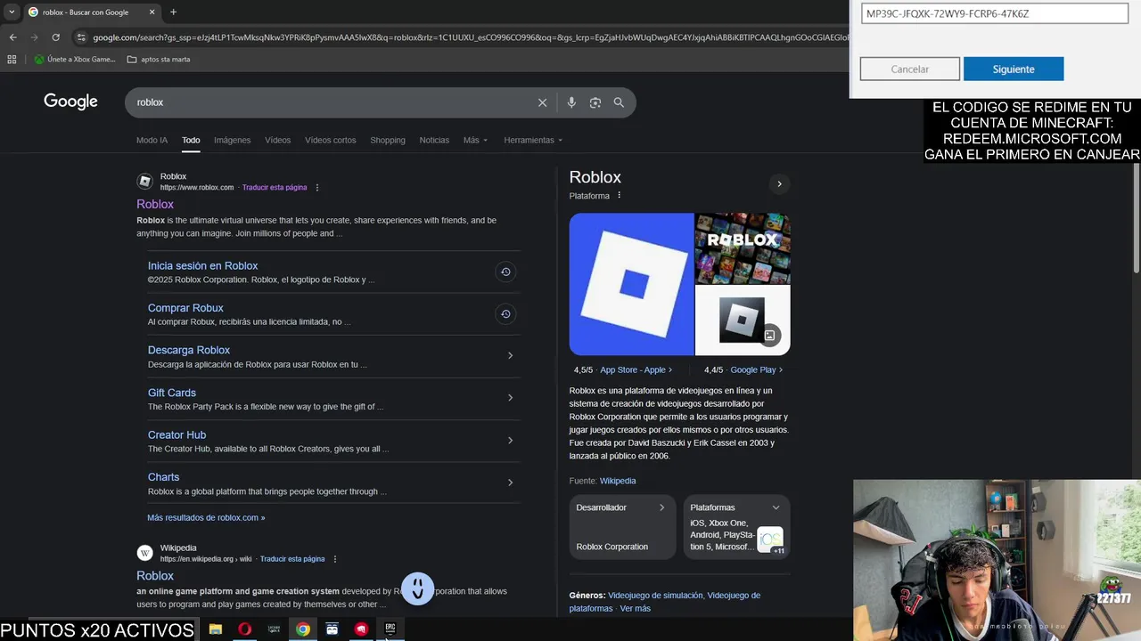Click the Google logo
The height and width of the screenshot is (641, 1141).
point(70,101)
